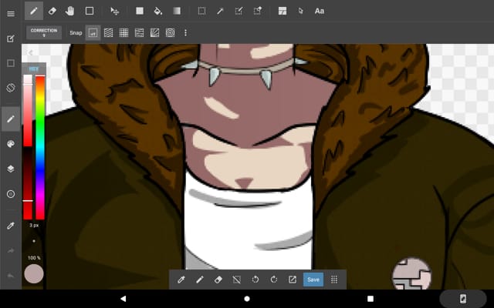Collapse the color panel with arrow
Image resolution: width=494 pixels, height=308 pixels.
point(30,53)
